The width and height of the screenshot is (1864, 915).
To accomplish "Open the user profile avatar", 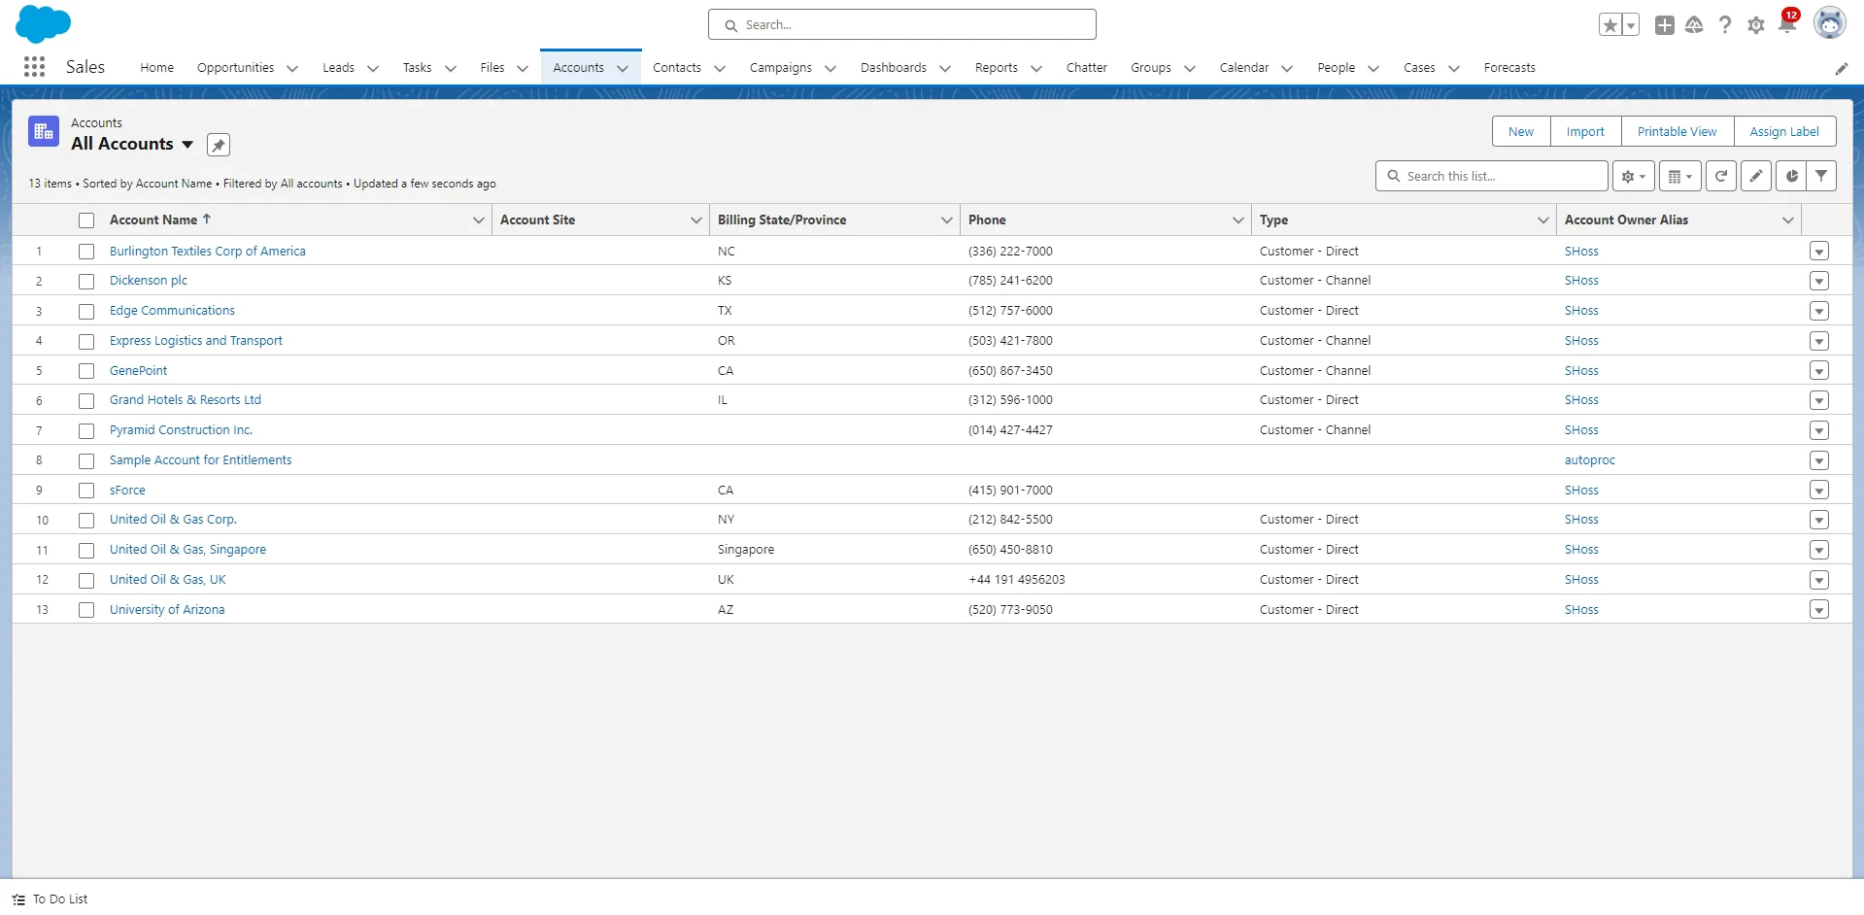I will click(x=1830, y=23).
